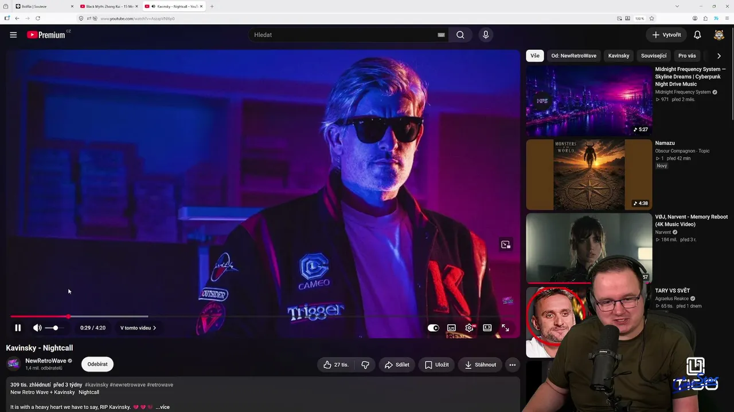Close the Kavinsky - Nightcall tab

point(201,6)
